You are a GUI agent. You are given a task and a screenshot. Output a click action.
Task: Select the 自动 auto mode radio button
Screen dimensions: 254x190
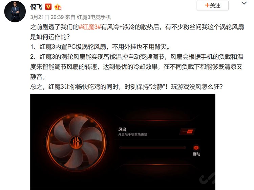point(196,148)
